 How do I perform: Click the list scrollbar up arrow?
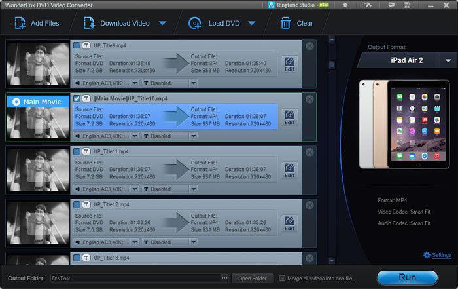tap(332, 39)
